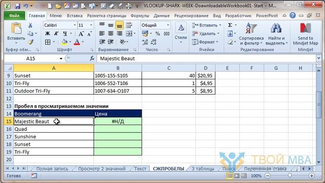Click Удалить cells delete button
The height and width of the screenshot is (183, 325).
205,34
